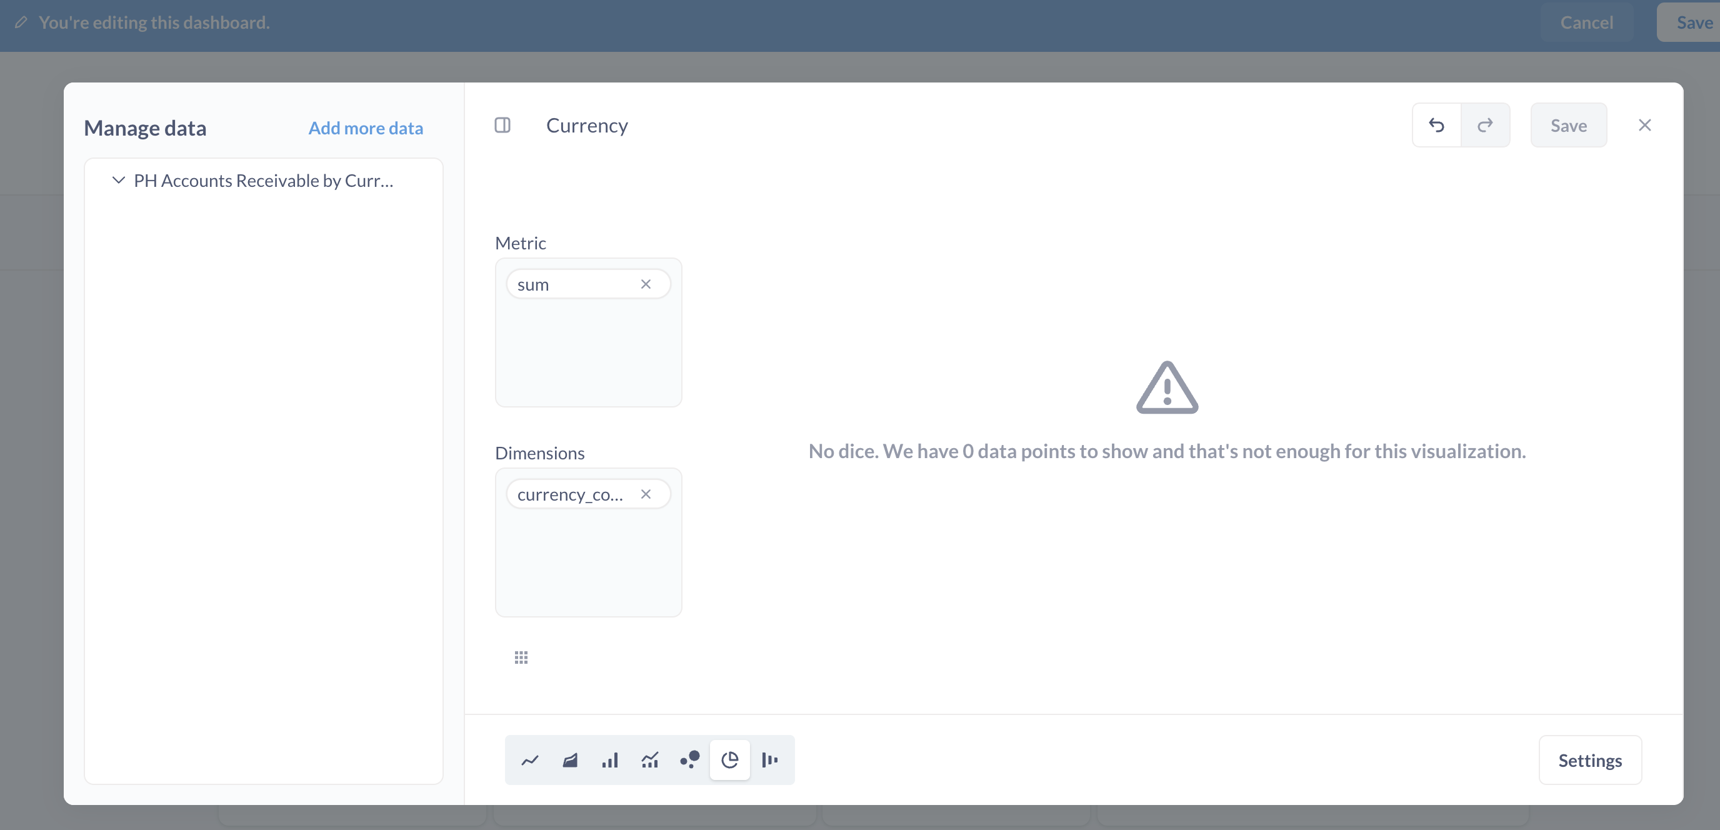The width and height of the screenshot is (1720, 830).
Task: Select the line chart visualization
Action: point(529,760)
